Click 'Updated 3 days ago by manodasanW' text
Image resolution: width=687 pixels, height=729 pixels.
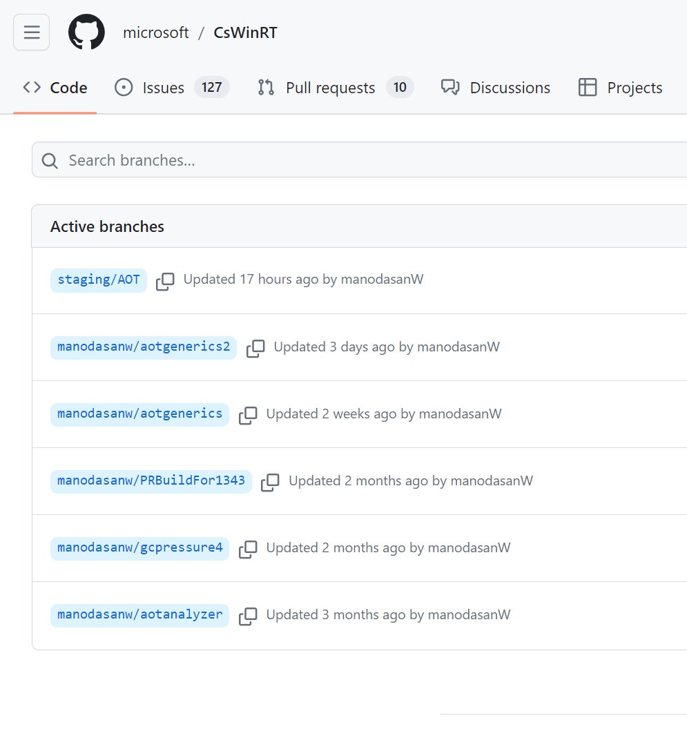pyautogui.click(x=387, y=347)
